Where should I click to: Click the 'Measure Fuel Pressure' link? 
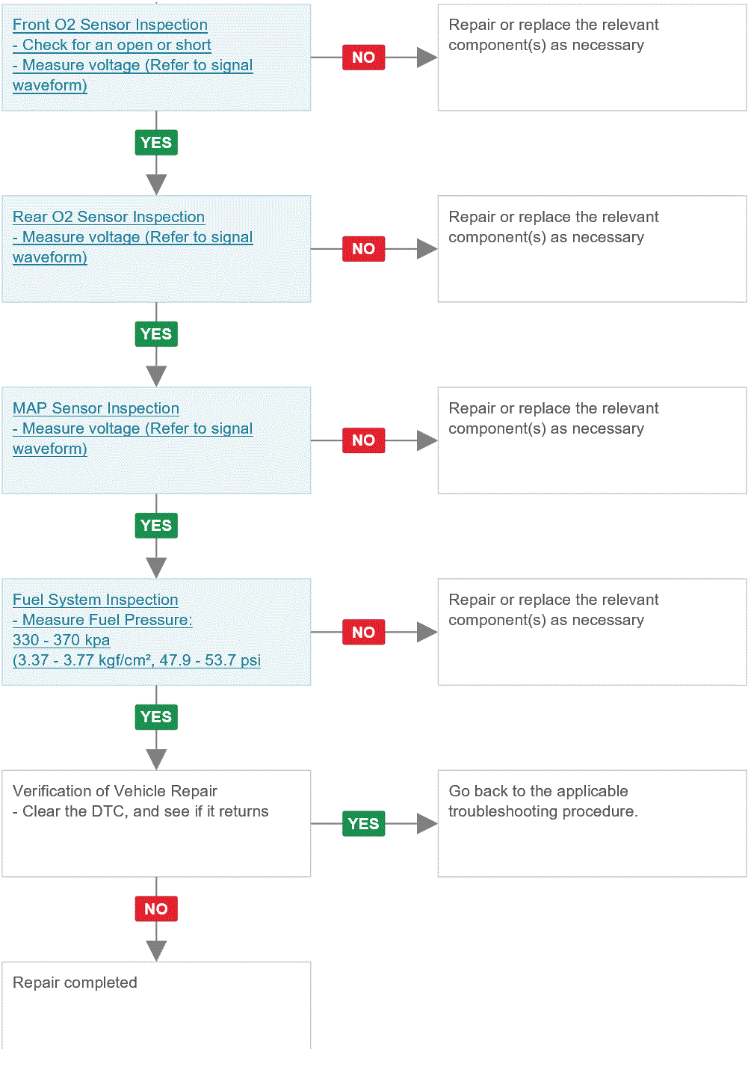pyautogui.click(x=102, y=620)
